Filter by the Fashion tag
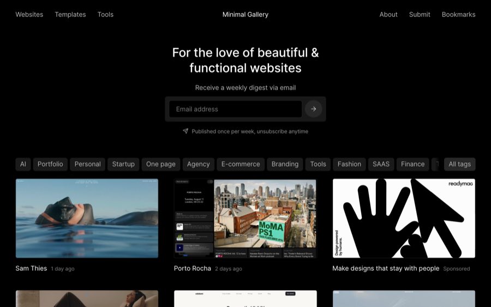The height and width of the screenshot is (307, 491). [x=350, y=164]
